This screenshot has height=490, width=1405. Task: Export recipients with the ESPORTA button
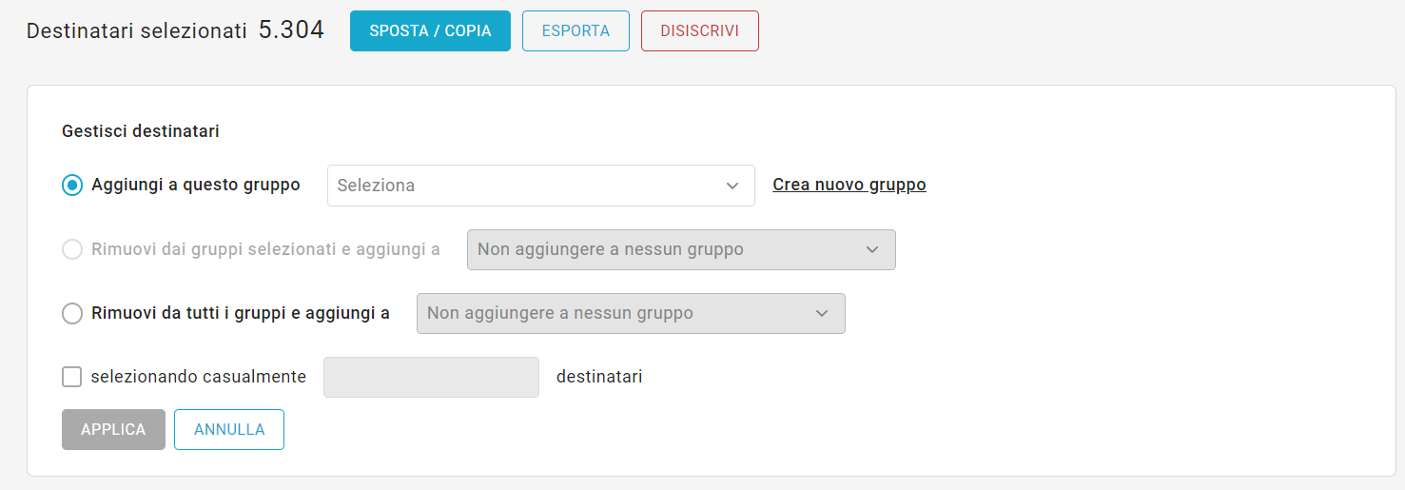point(576,30)
